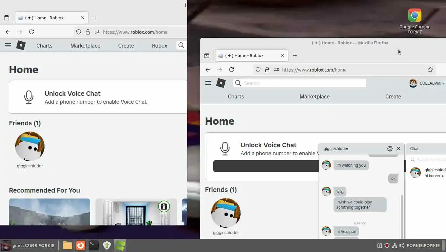446x252 pixels.
Task: Open the terminal icon in taskbar
Action: coord(93,245)
